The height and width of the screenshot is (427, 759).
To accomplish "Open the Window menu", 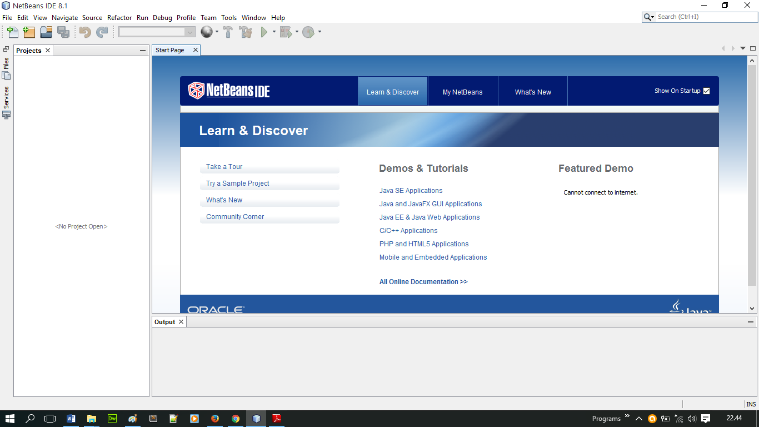I will click(x=254, y=18).
